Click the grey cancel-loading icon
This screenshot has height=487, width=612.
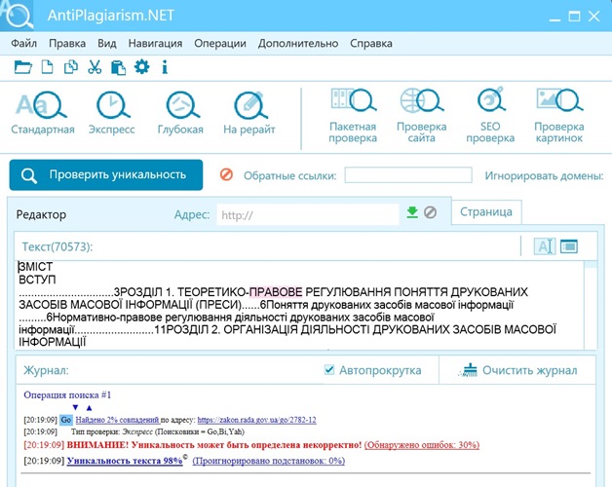430,212
